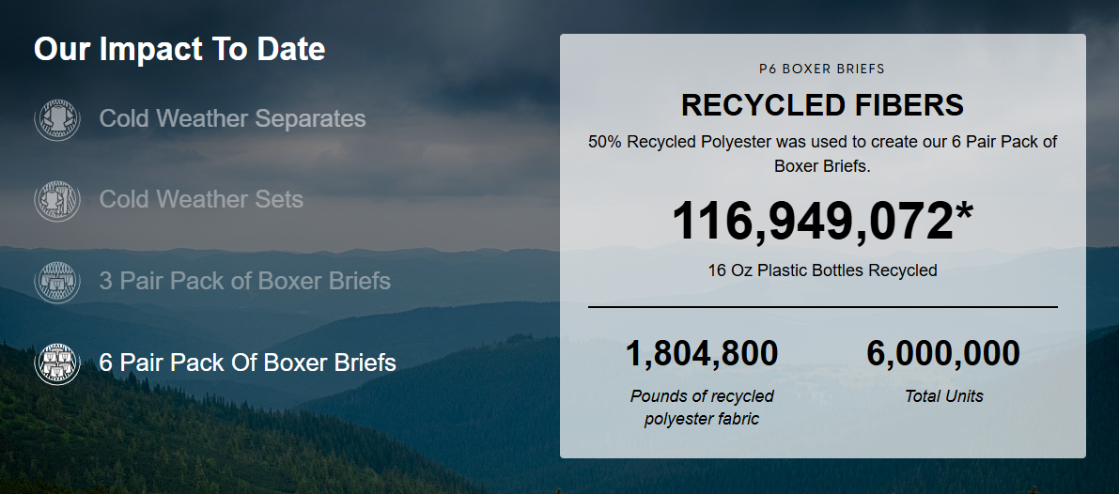Click the 50% Recycled Polyester description text
The width and height of the screenshot is (1119, 494).
(822, 154)
